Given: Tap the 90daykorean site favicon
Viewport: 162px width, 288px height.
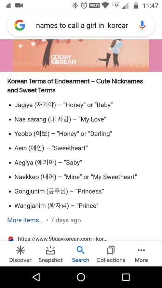Looking at the screenshot, I should pos(11,239).
